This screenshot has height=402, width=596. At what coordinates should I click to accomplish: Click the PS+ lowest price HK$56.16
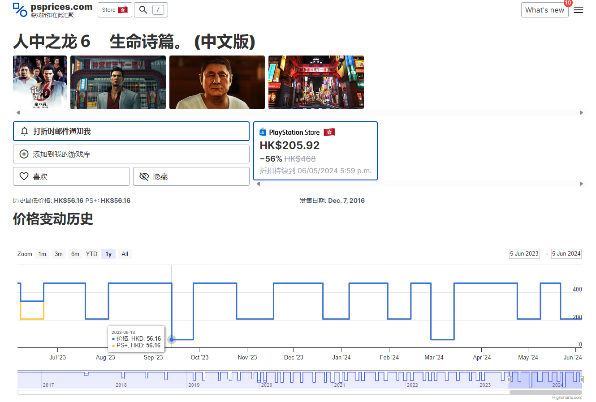click(x=116, y=201)
